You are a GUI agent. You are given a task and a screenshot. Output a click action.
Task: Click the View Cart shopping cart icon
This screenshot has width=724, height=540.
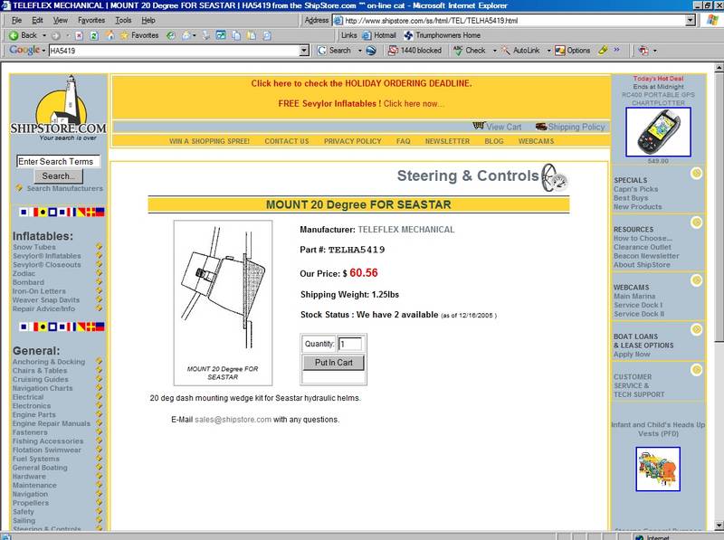click(x=479, y=126)
